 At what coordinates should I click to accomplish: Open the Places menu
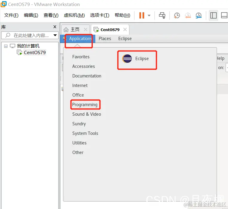[x=105, y=39]
